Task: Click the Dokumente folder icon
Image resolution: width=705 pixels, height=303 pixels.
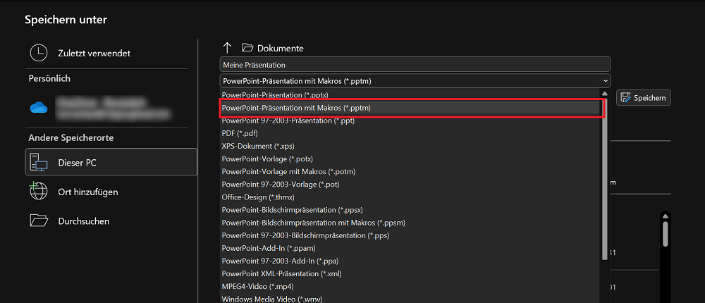Action: click(x=247, y=48)
